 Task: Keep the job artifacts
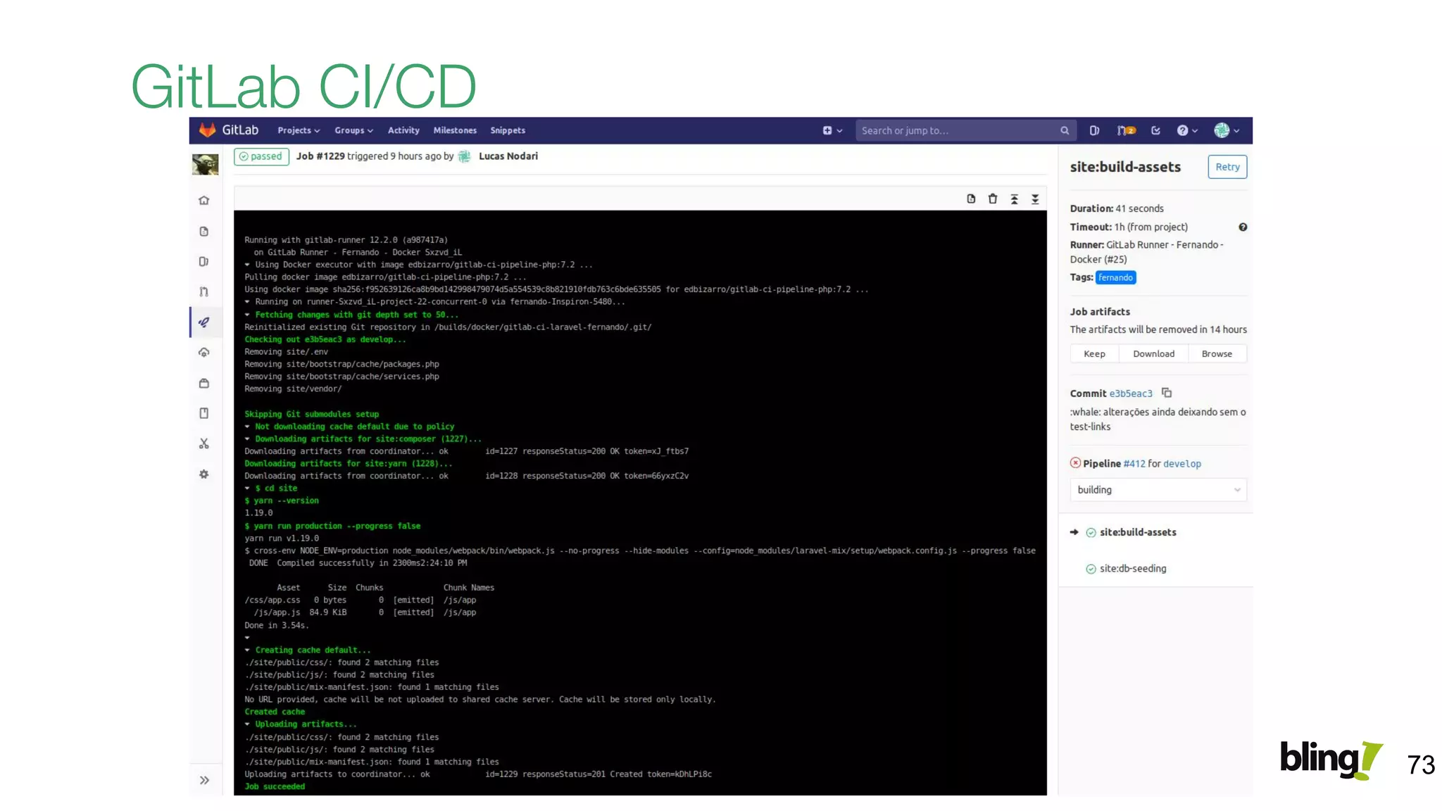coord(1094,353)
